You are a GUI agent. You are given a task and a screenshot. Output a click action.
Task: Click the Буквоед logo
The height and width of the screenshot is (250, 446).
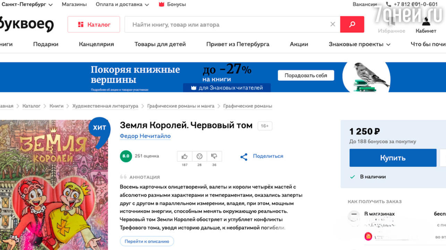coord(27,24)
